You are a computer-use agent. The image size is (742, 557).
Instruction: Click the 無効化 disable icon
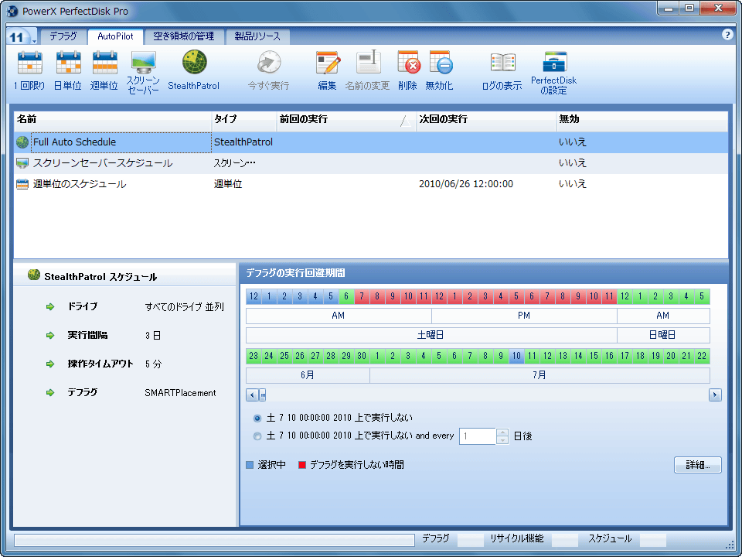point(440,70)
